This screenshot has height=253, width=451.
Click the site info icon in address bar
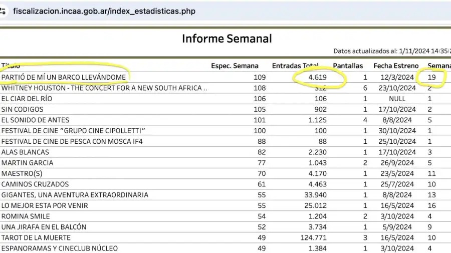(3, 11)
